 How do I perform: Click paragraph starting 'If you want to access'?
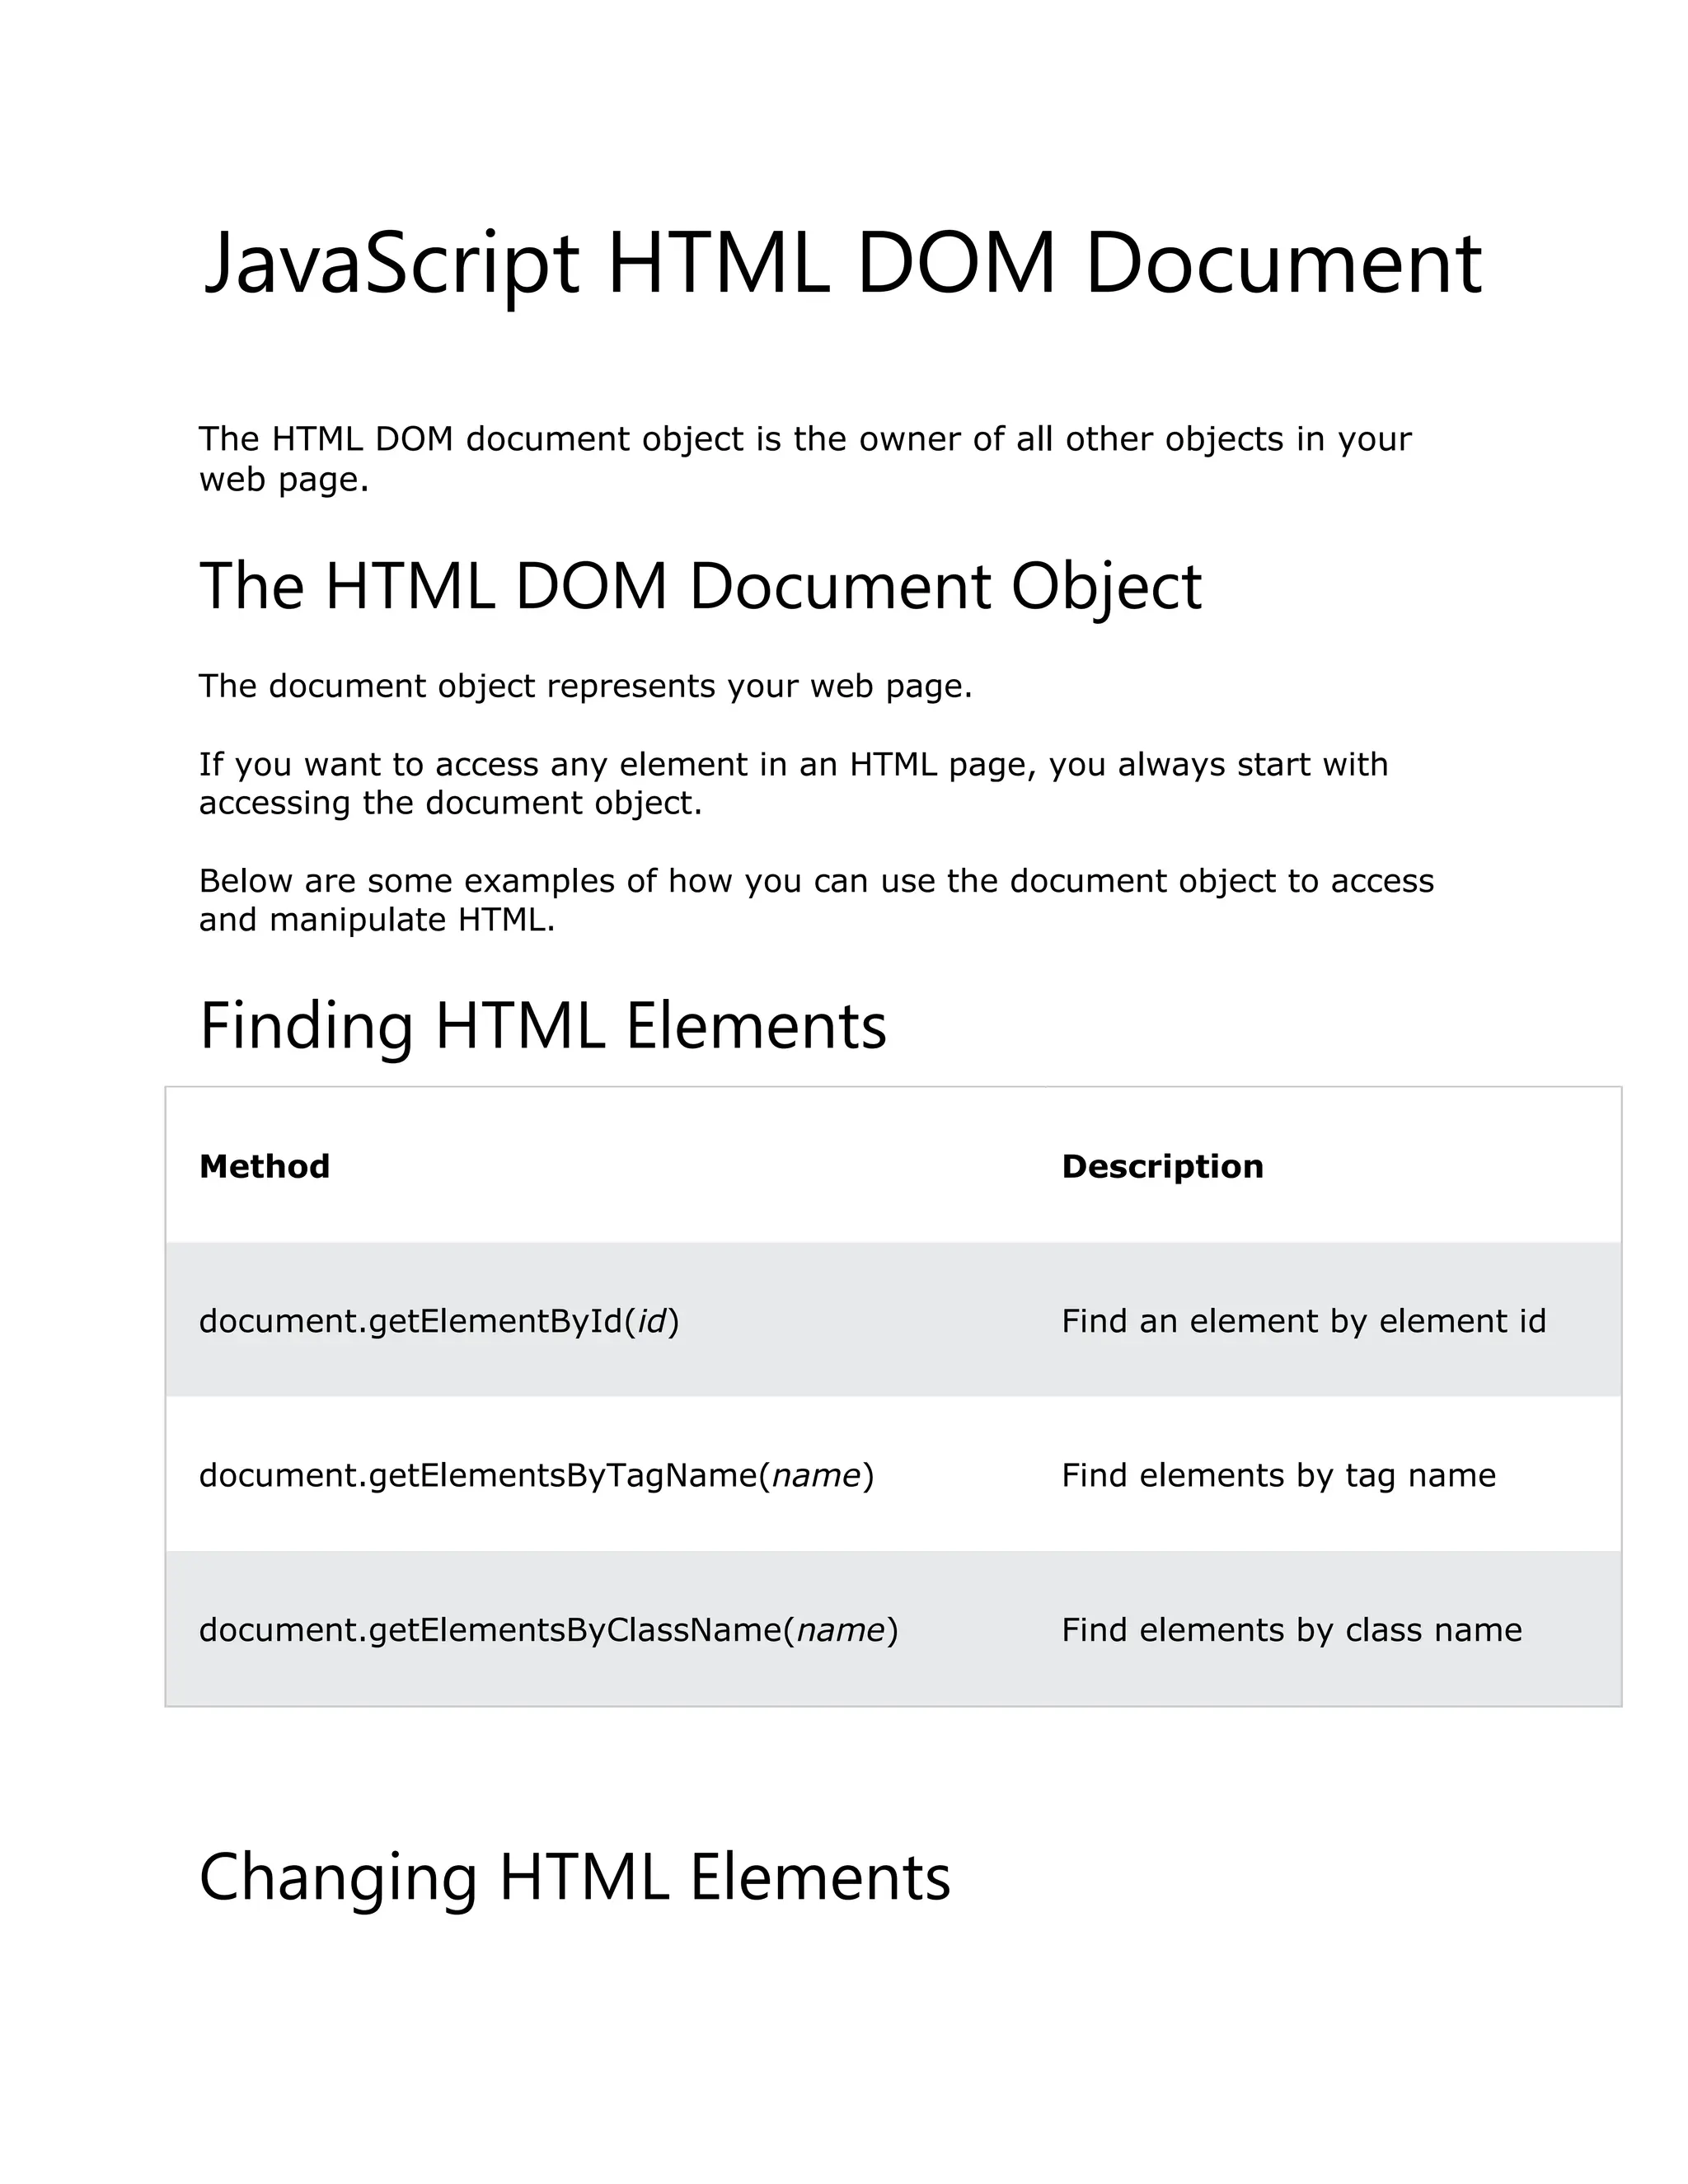[793, 784]
